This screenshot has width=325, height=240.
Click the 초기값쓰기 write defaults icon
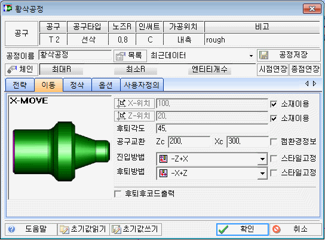tap(116, 229)
